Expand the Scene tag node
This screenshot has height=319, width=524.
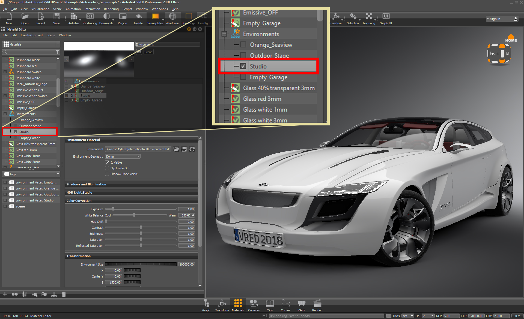[x=5, y=206]
